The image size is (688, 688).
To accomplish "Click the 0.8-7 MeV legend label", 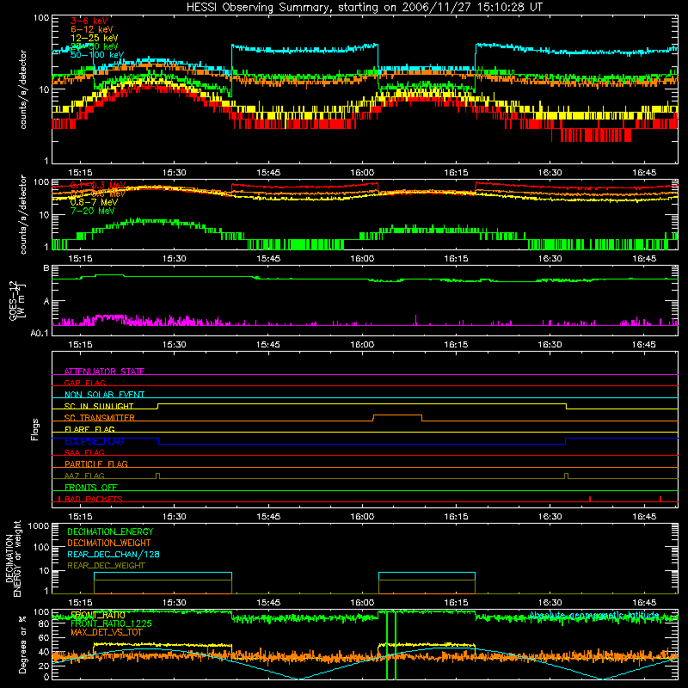I will point(94,202).
